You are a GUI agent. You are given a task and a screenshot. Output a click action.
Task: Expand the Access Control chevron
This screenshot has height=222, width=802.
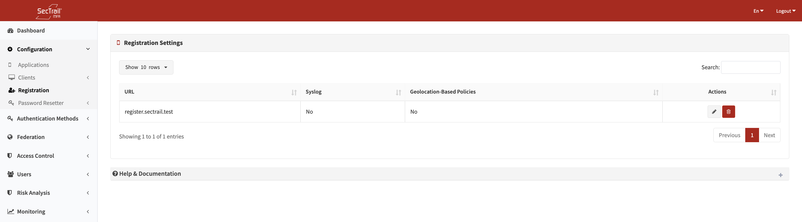coord(88,156)
